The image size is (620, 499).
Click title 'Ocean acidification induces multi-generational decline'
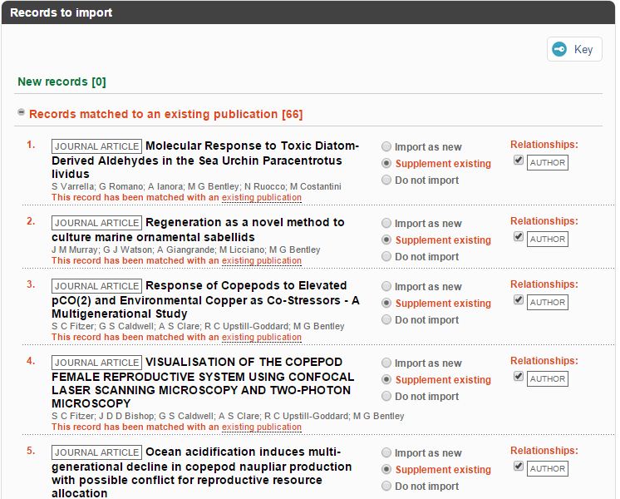202,472
